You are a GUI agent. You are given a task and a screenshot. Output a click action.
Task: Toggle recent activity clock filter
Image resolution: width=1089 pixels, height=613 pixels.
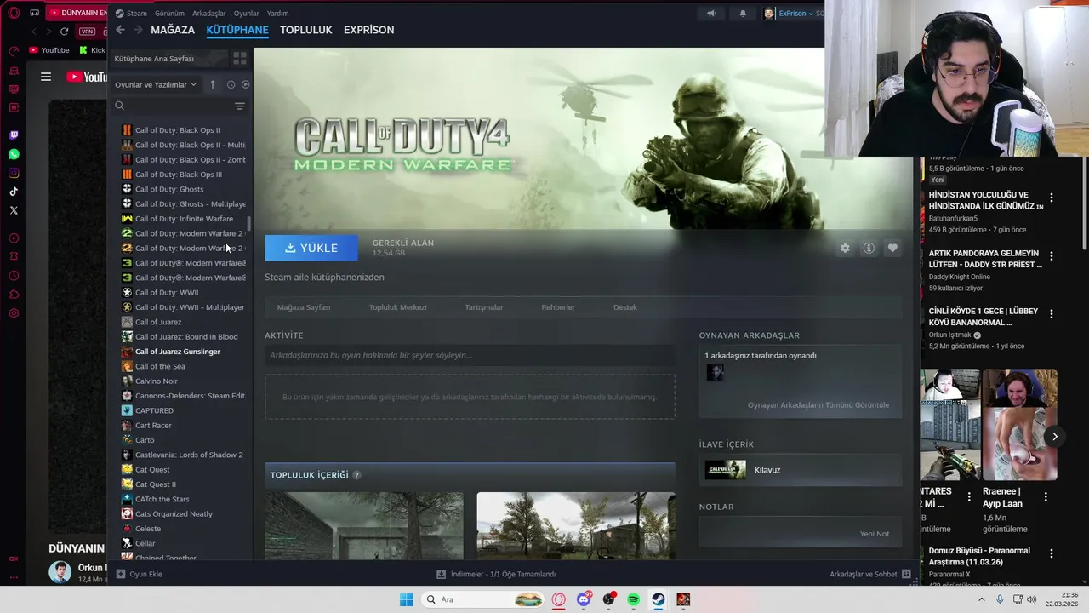231,84
